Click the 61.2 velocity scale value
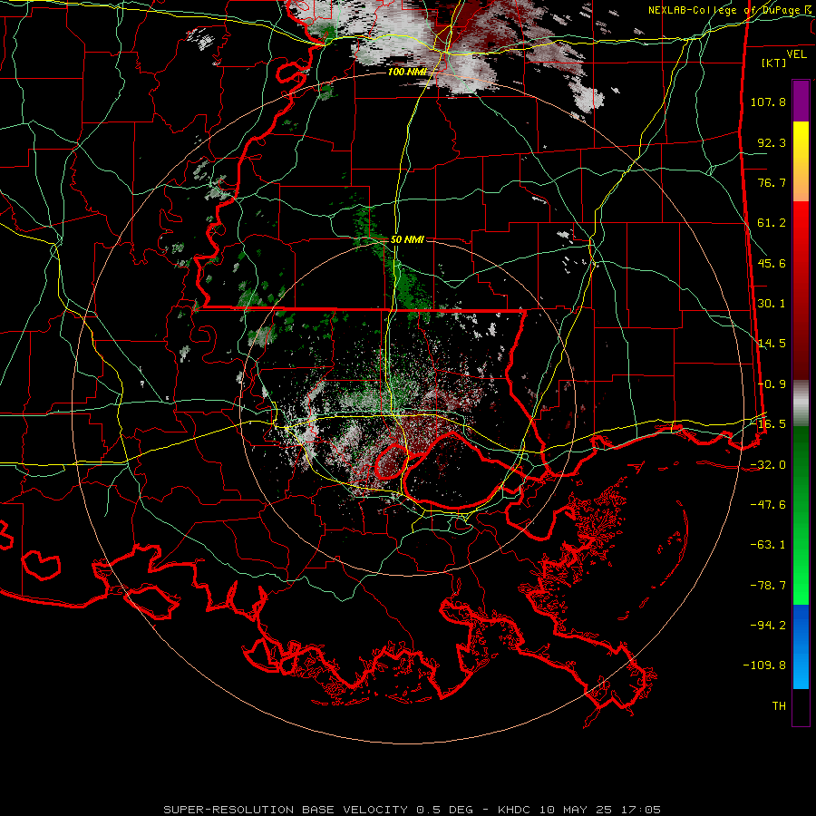The width and height of the screenshot is (816, 816). click(772, 223)
